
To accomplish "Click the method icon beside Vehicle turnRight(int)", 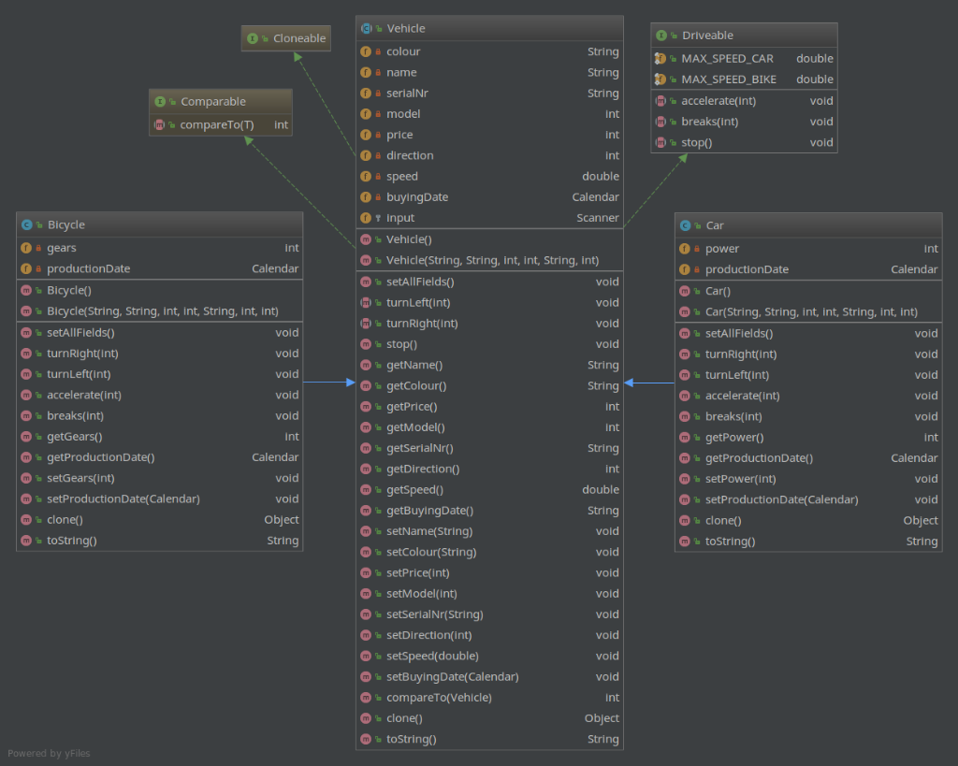I will click(366, 323).
